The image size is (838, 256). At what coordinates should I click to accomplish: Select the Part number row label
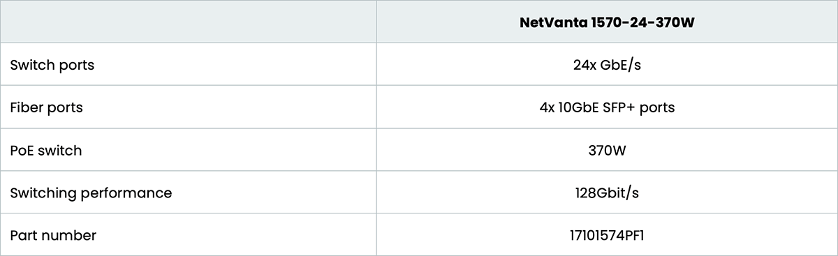(x=53, y=235)
